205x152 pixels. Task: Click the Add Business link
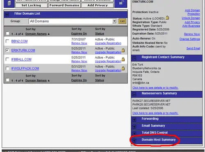point(191,26)
